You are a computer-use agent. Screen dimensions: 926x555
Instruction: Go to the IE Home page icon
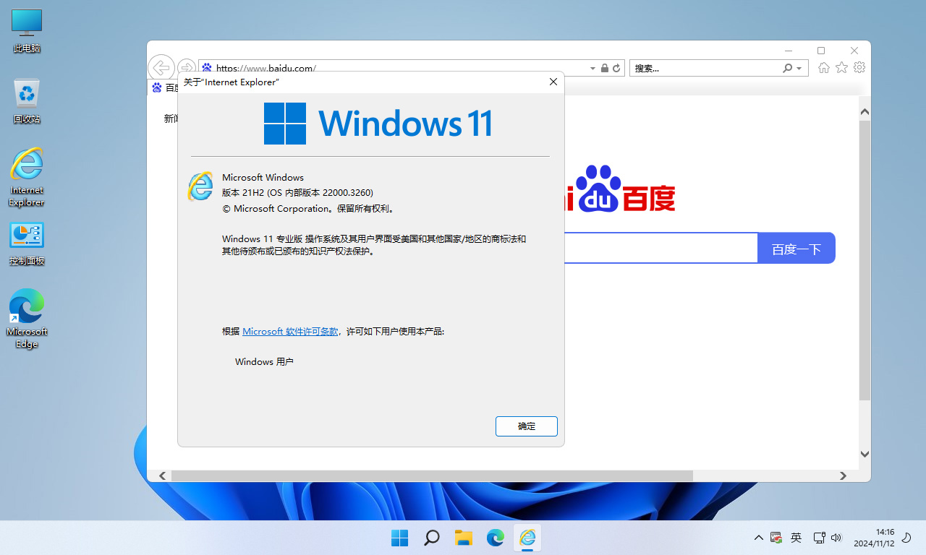[x=824, y=67]
